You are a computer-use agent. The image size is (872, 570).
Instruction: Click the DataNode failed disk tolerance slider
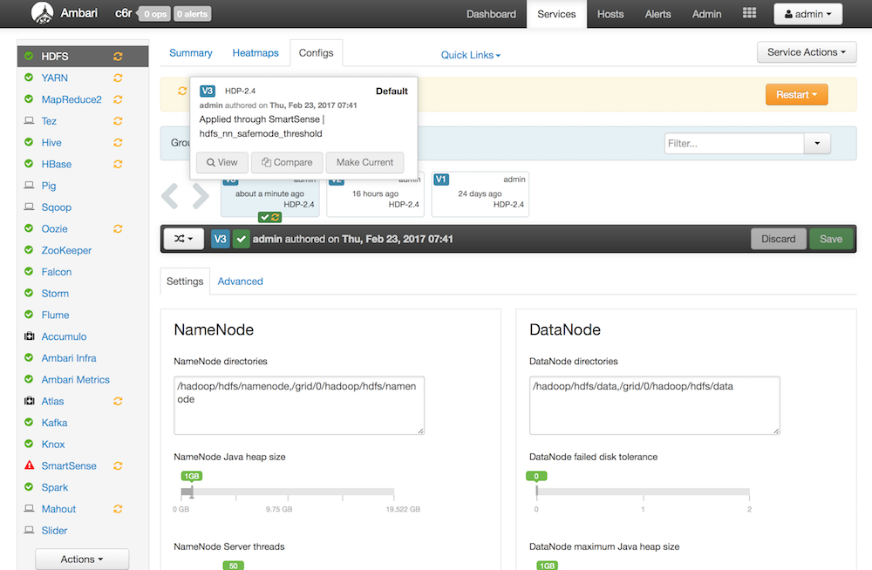643,492
